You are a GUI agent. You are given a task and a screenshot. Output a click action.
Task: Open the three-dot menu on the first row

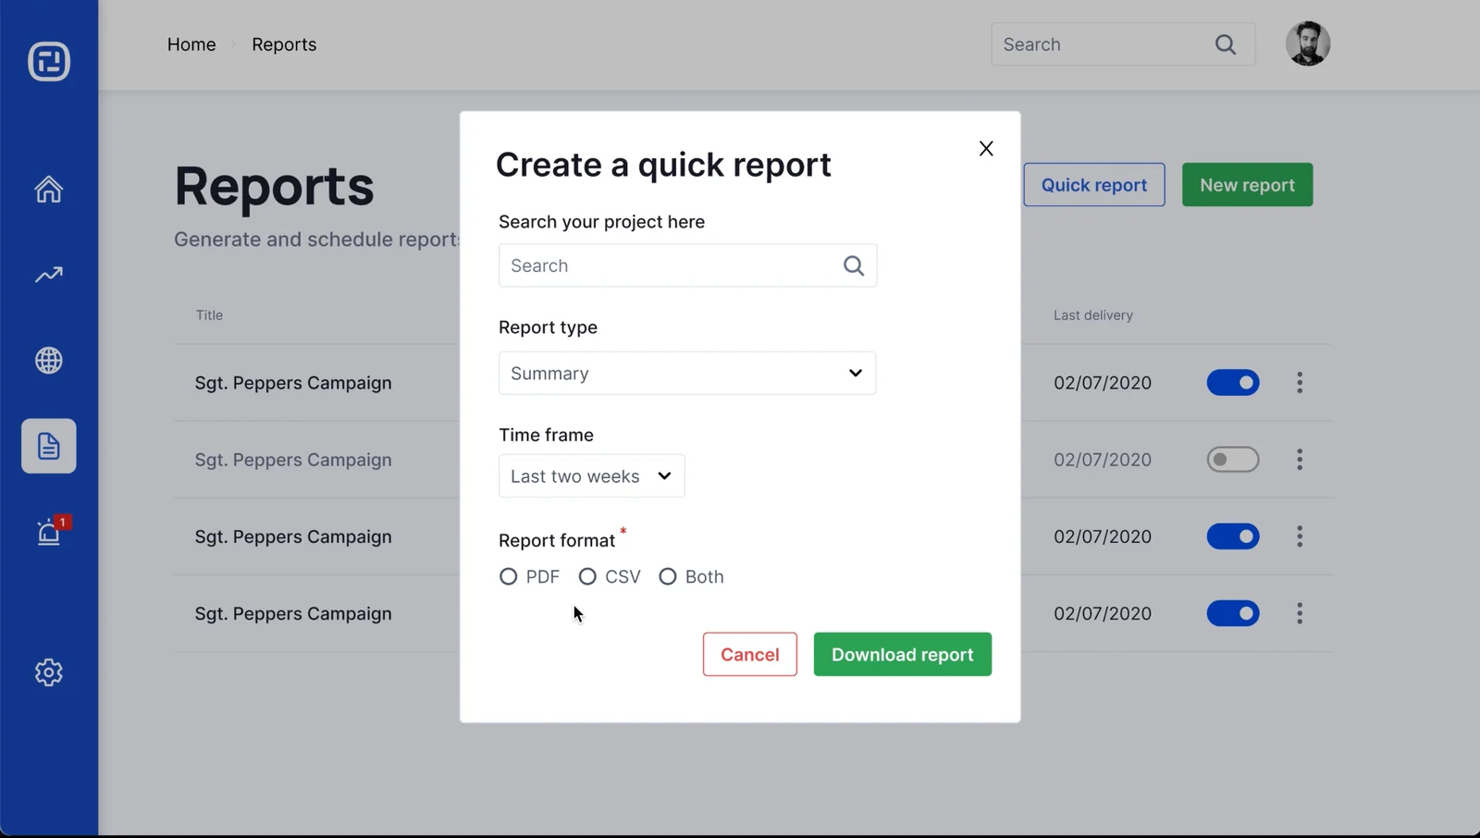[1299, 382]
